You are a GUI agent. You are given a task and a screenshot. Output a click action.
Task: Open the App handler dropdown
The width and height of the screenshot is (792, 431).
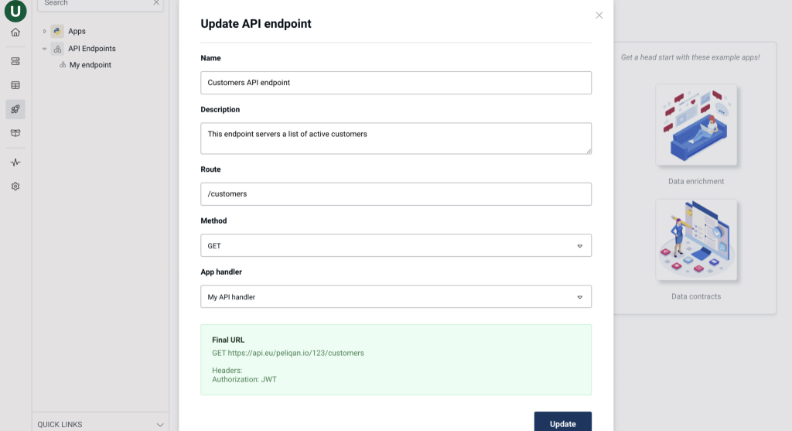396,296
